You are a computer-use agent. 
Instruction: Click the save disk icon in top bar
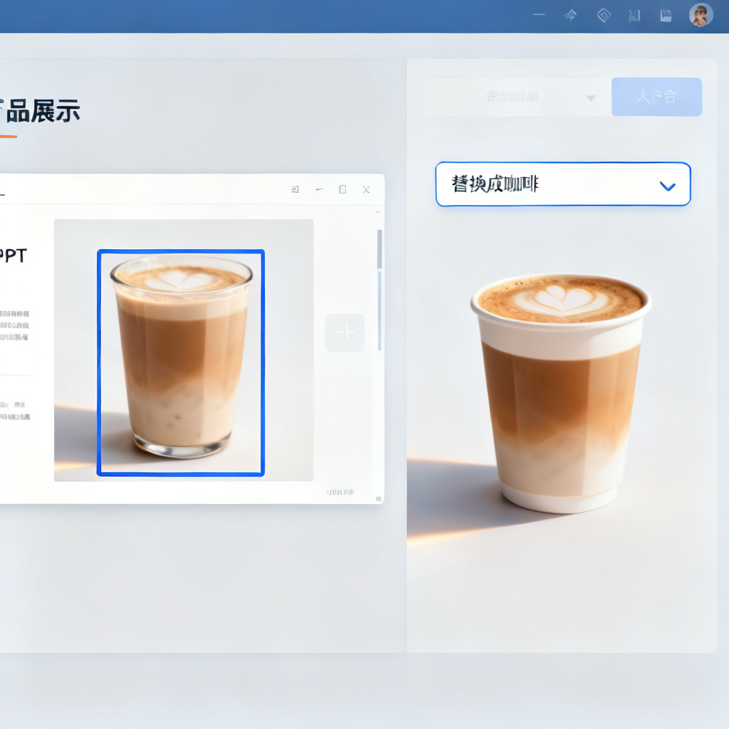[666, 16]
